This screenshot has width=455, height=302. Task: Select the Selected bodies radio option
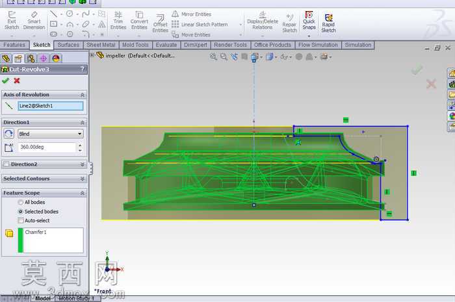tap(21, 212)
